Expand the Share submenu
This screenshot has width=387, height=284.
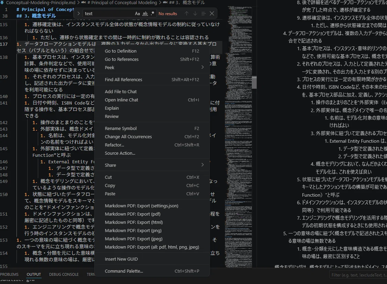[x=152, y=165]
